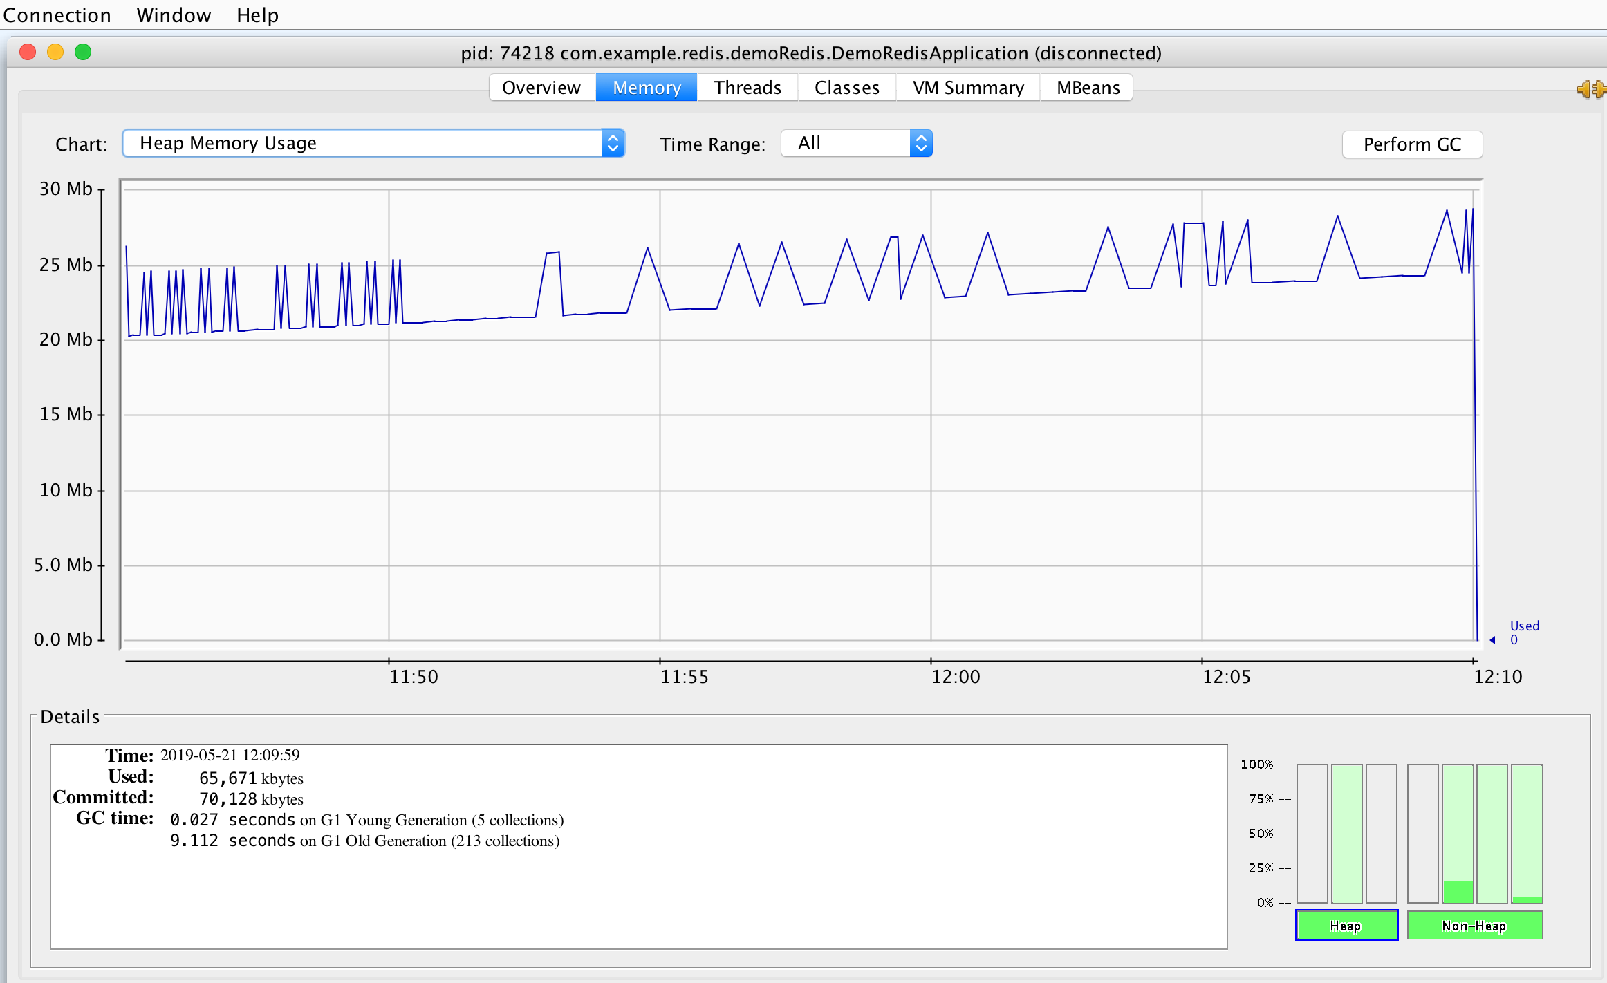The height and width of the screenshot is (983, 1607).
Task: Click the G1 Young Generation GC time line
Action: pyautogui.click(x=366, y=820)
